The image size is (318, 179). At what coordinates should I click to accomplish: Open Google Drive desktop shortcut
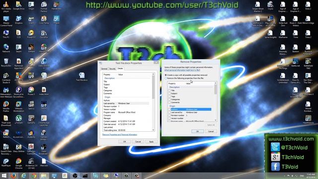click(19, 5)
